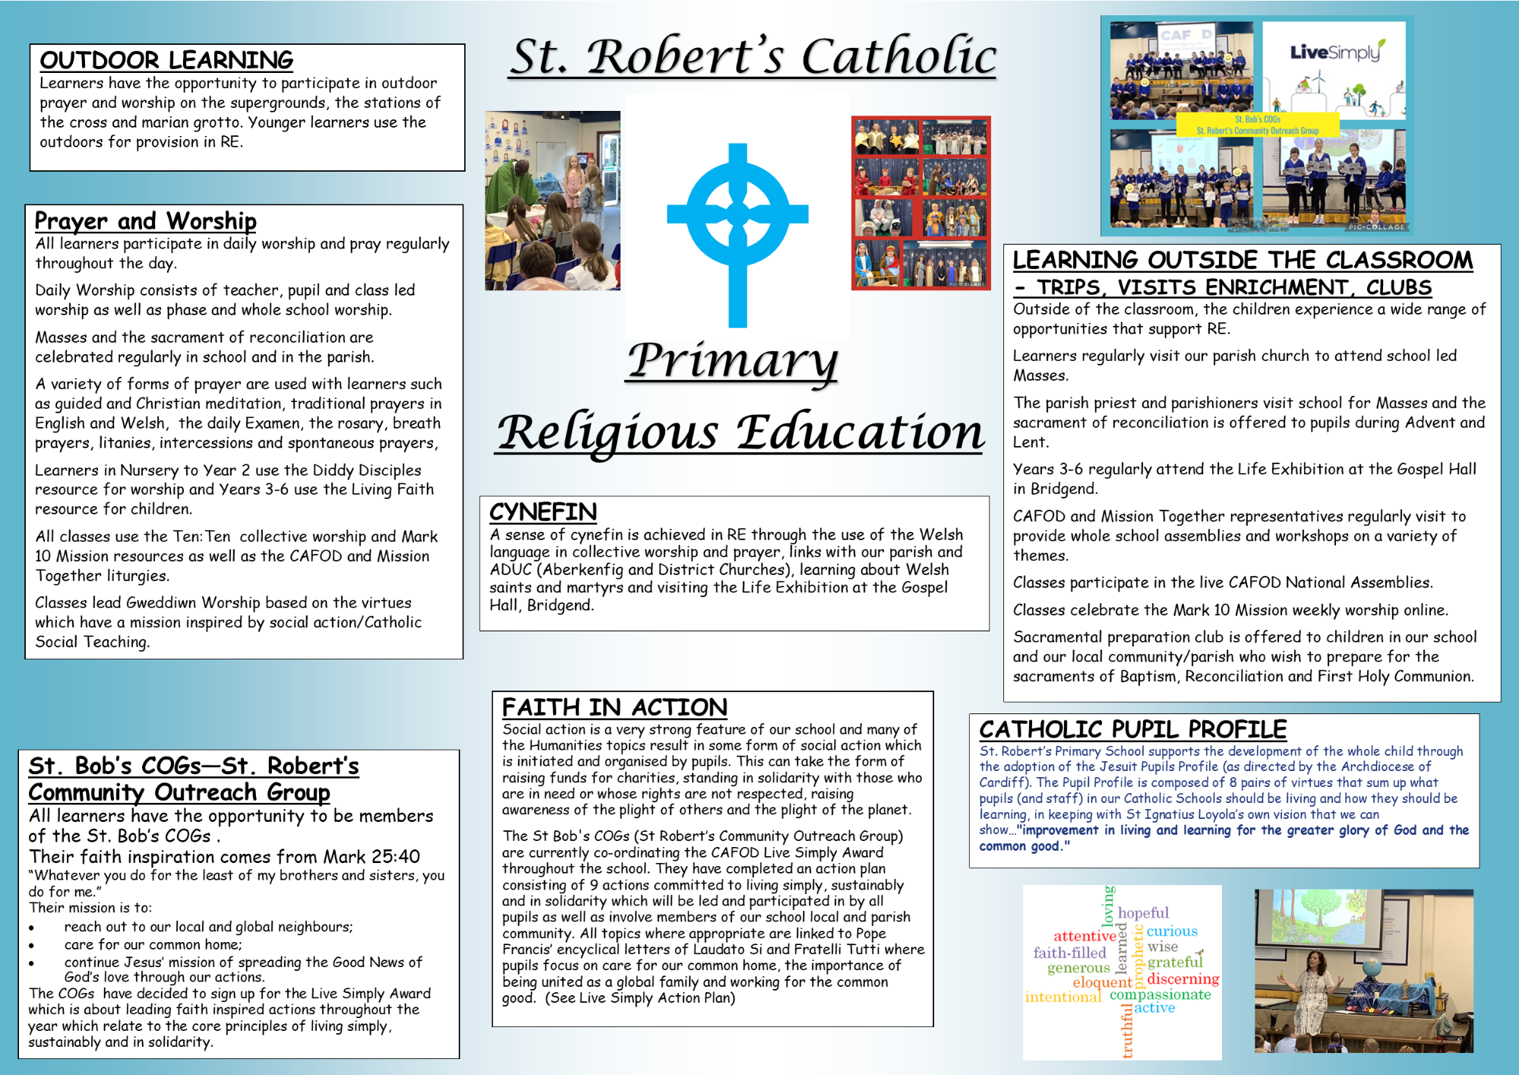
Task: Click the FAITH IN ACTION heading
Action: 614,707
